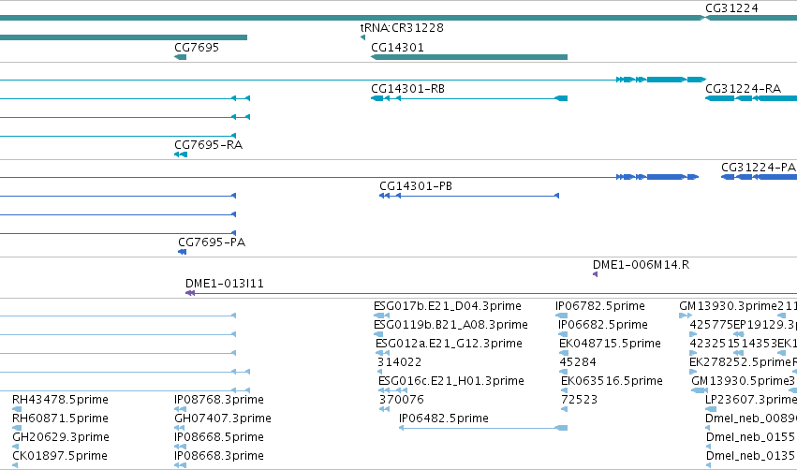Click the ESG012a.E21_G12.3prime label
The image size is (797, 470).
coord(449,344)
